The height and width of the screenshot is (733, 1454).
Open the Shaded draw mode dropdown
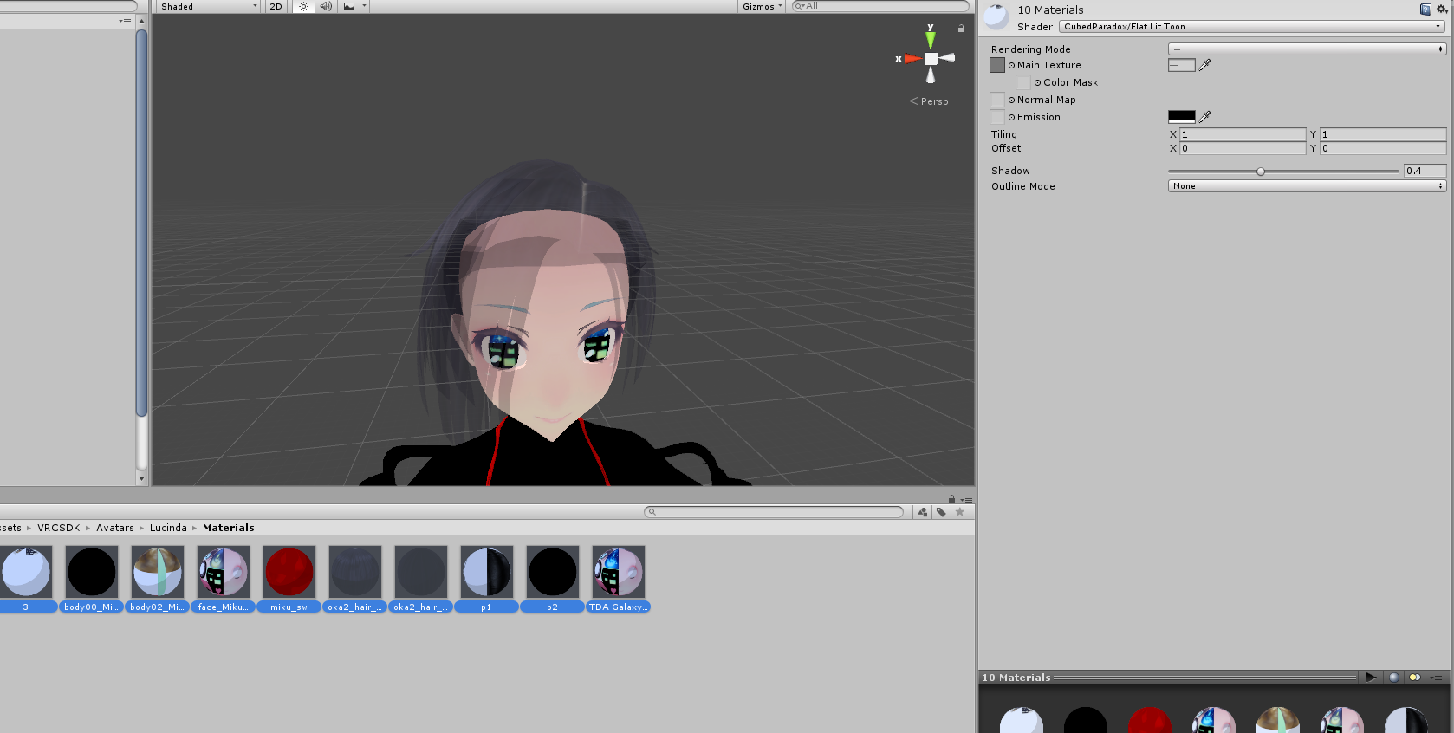(208, 6)
